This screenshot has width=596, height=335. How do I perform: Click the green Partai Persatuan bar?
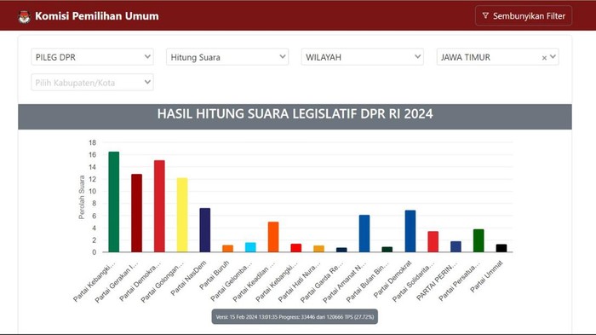click(x=479, y=240)
